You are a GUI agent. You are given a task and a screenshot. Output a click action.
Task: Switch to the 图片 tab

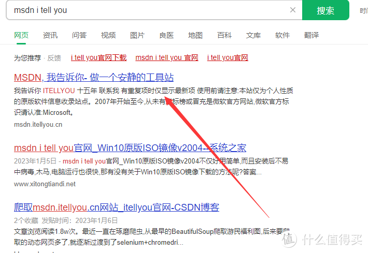coord(137,35)
